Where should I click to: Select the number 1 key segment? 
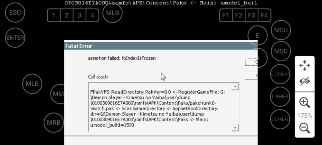point(54,15)
